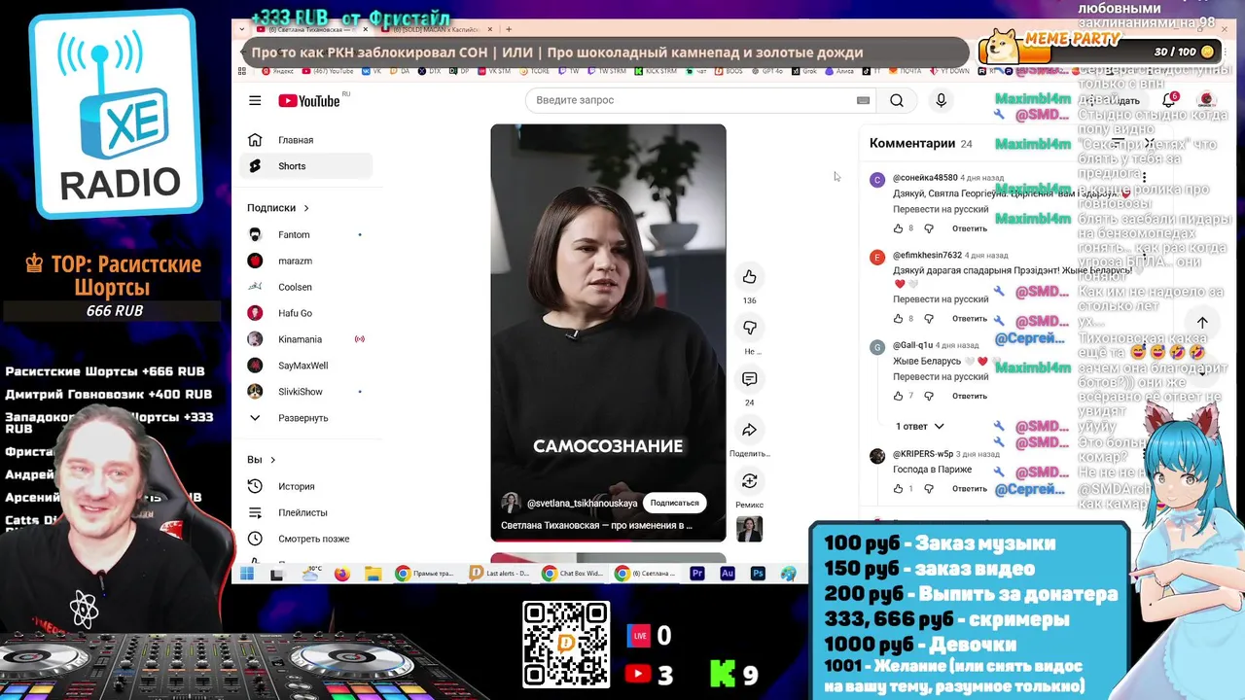Open Shorts in the sidebar

305,166
